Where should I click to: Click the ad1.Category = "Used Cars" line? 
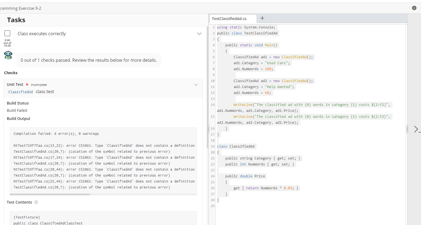click(262, 63)
